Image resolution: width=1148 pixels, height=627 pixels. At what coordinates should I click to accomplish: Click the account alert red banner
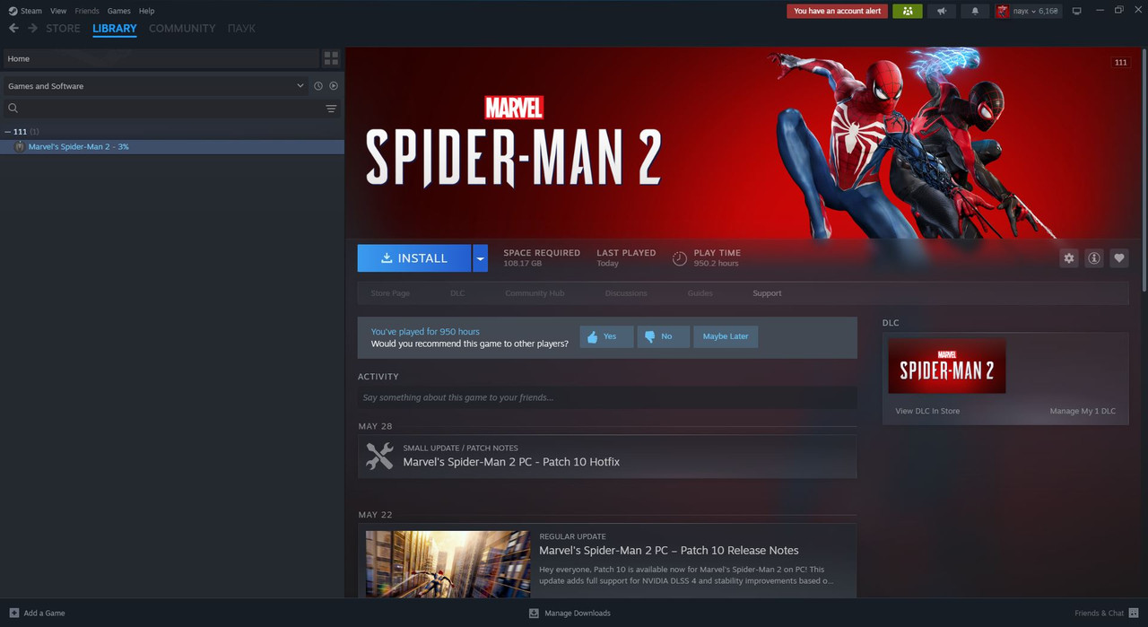(x=838, y=11)
